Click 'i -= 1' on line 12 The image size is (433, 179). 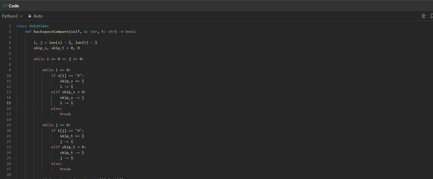click(66, 86)
